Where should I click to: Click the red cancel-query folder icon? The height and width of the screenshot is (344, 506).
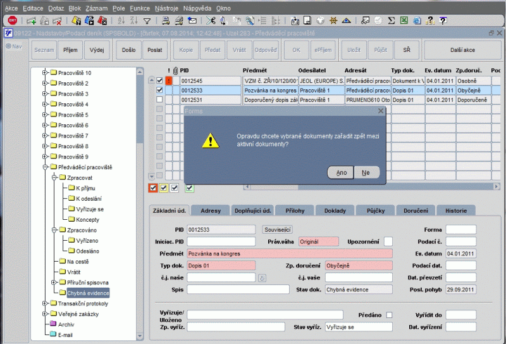102,21
